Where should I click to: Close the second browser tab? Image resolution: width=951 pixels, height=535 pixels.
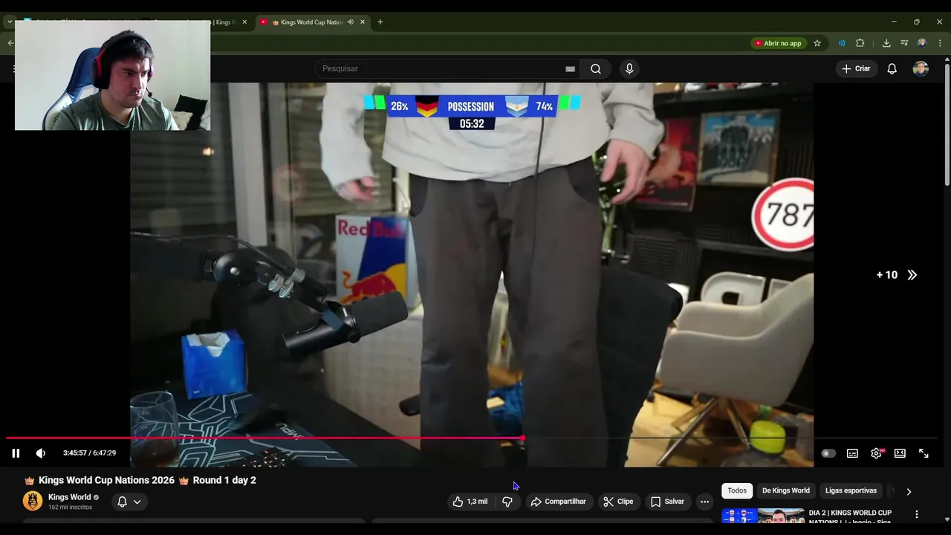click(x=244, y=22)
